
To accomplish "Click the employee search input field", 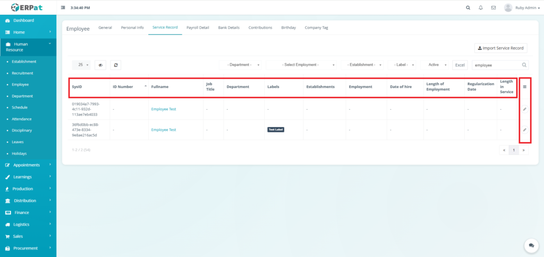I will [x=496, y=65].
